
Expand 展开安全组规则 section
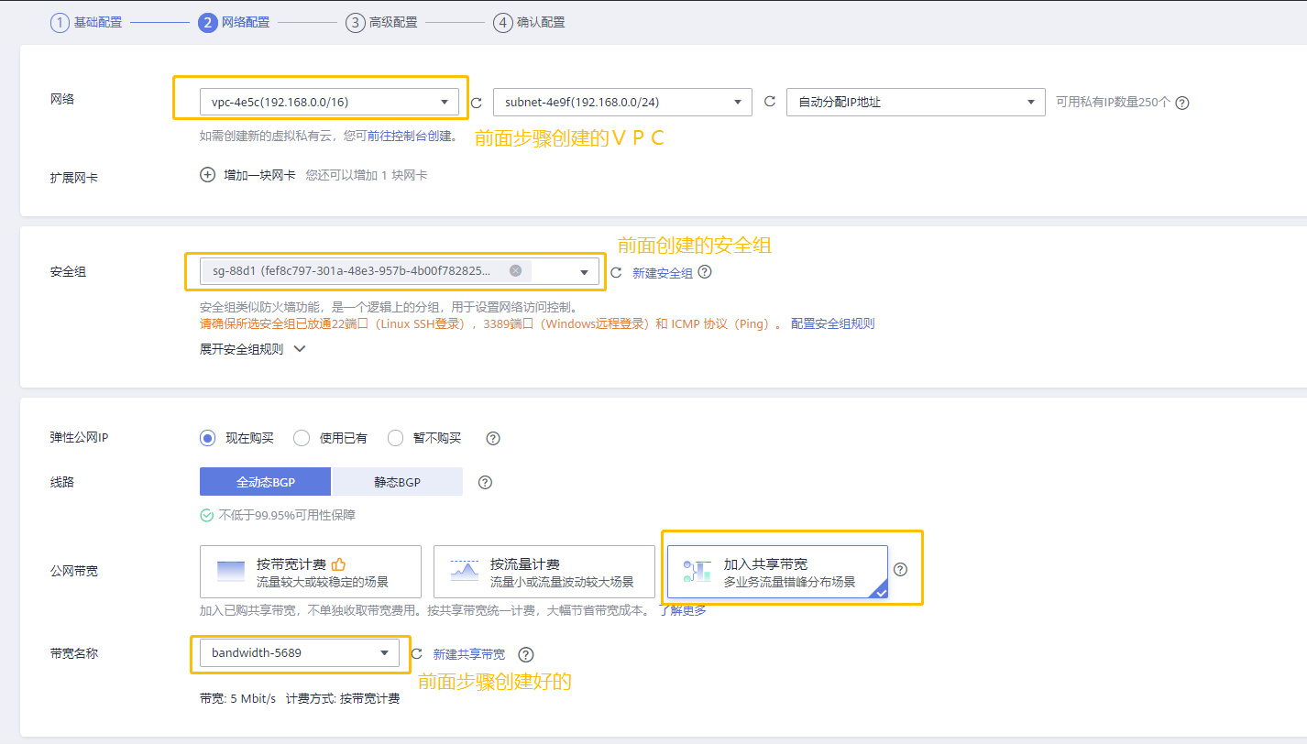click(x=252, y=349)
